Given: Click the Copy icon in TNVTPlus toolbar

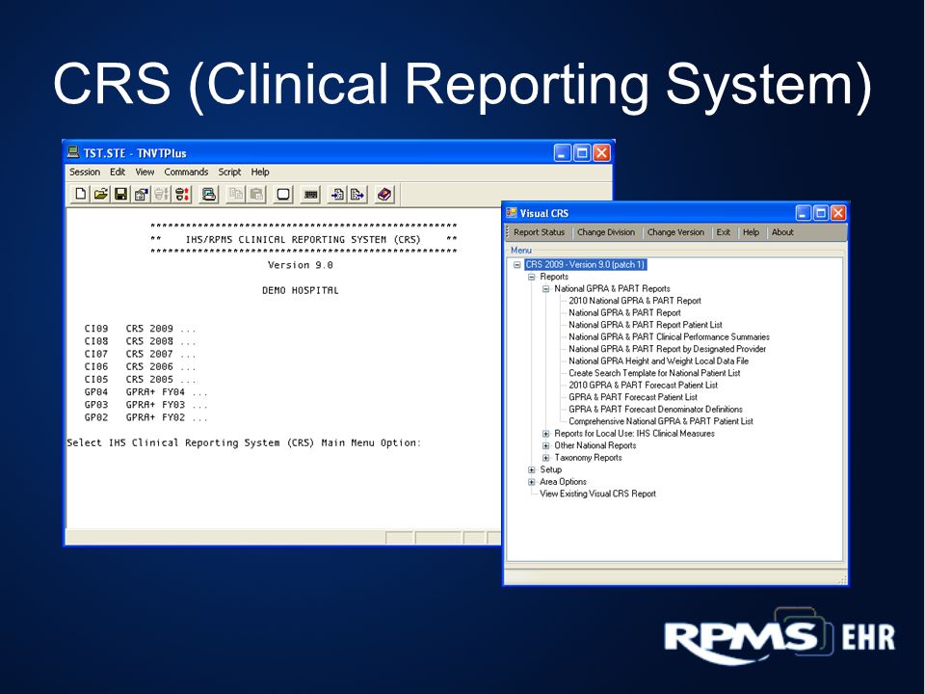Looking at the screenshot, I should [237, 194].
